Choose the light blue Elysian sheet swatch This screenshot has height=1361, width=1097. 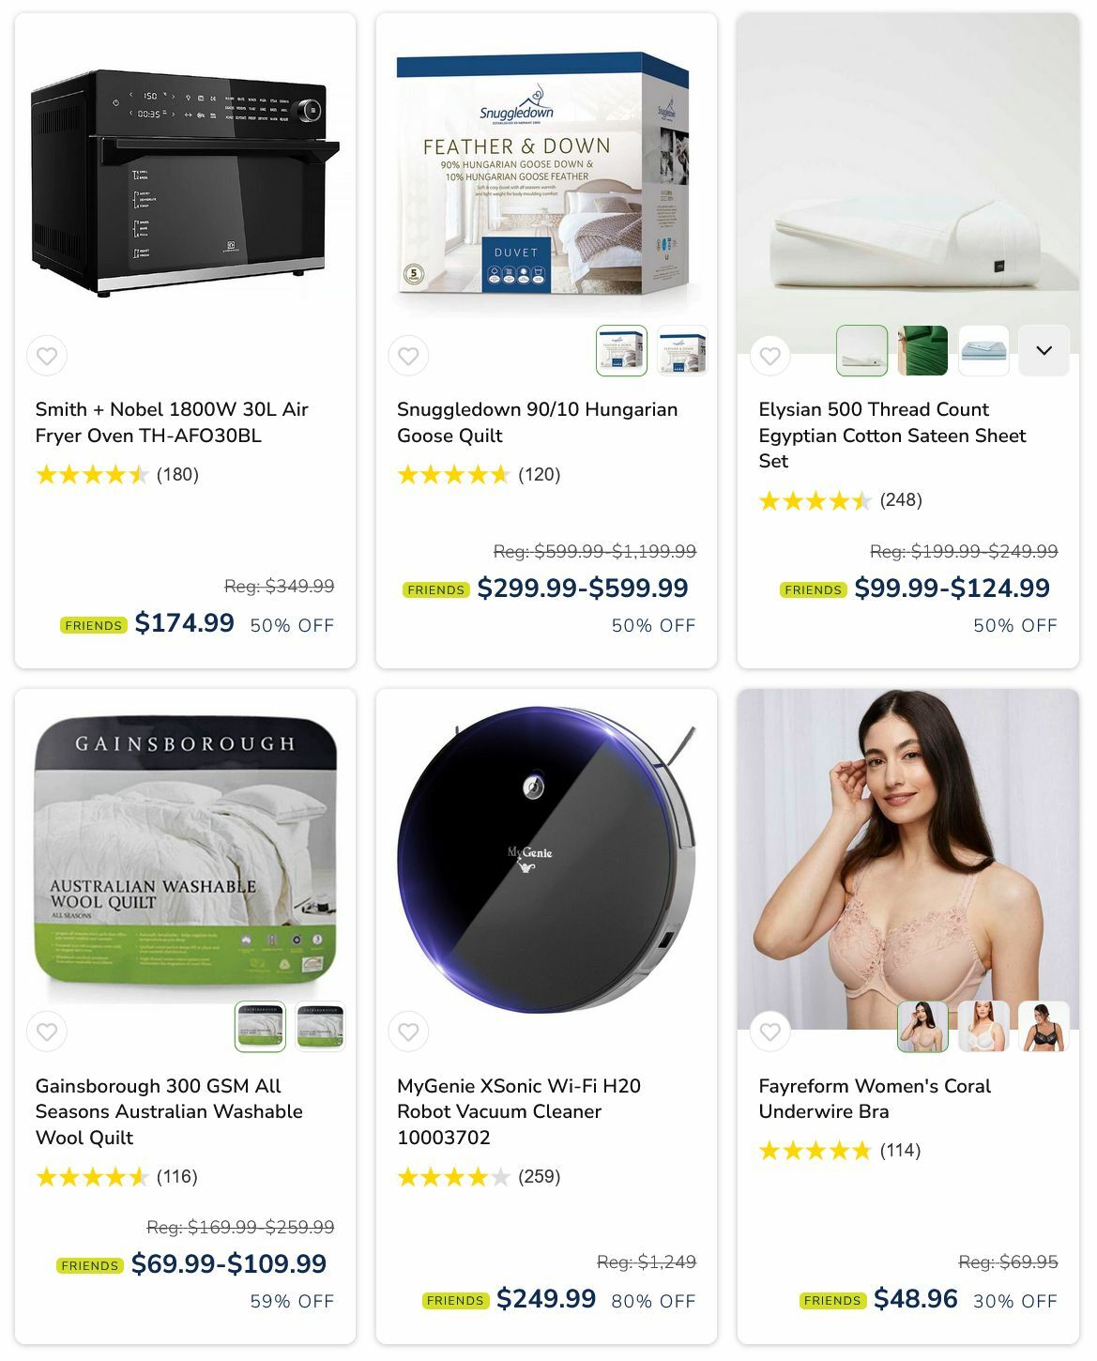pos(983,350)
